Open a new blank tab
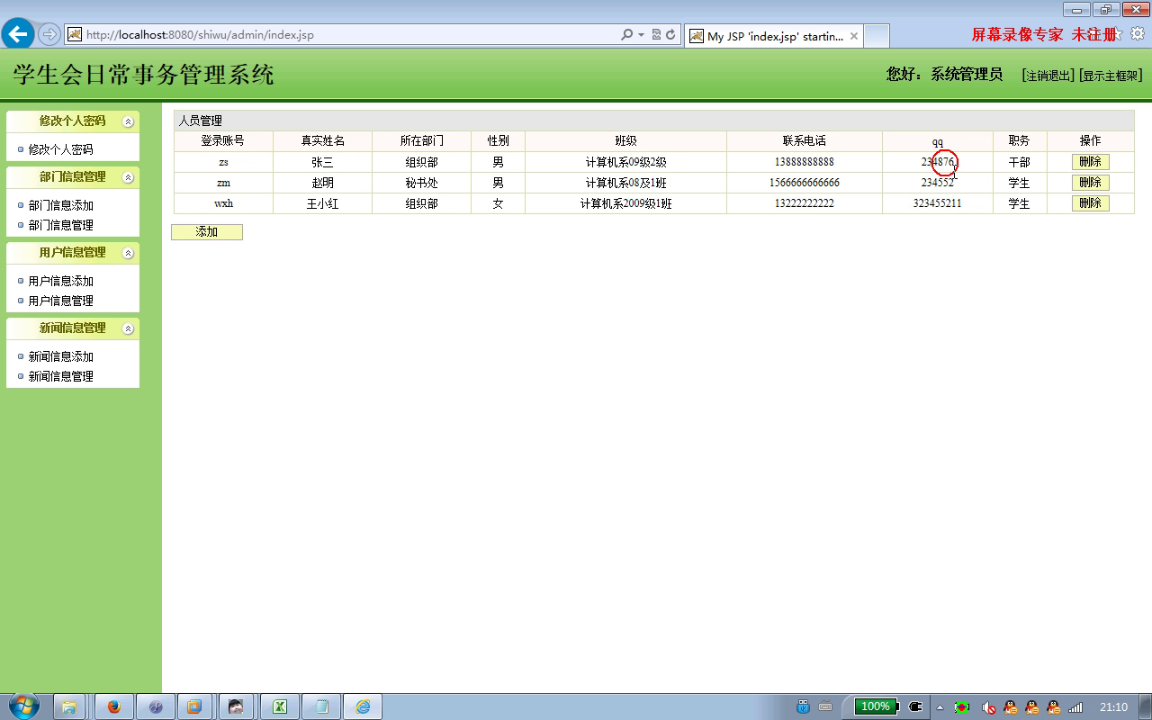 (x=877, y=36)
